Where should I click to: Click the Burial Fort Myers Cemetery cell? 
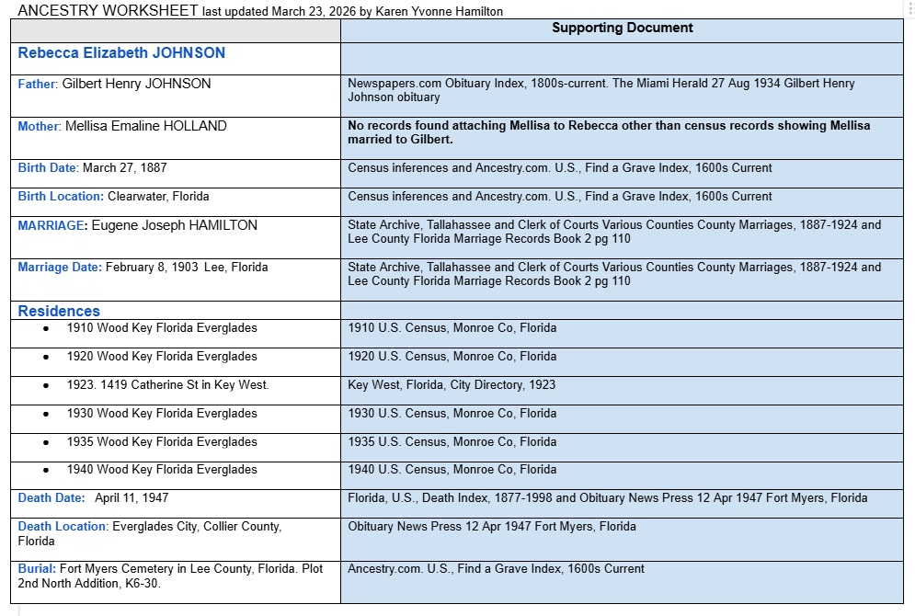[170, 576]
